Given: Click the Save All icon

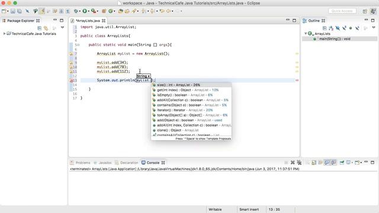Looking at the screenshot, I should pos(20,11).
